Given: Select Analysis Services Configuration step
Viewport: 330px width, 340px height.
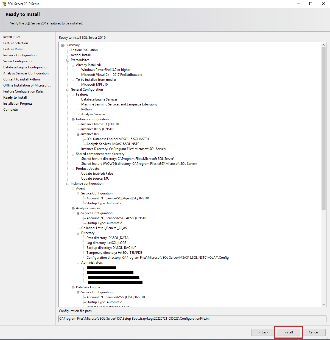Looking at the screenshot, I should pos(26,73).
